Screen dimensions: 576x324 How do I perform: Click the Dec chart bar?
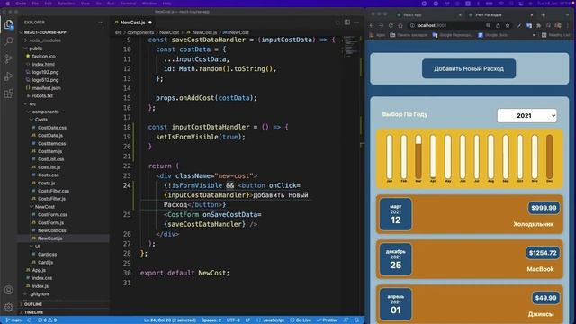pos(549,157)
